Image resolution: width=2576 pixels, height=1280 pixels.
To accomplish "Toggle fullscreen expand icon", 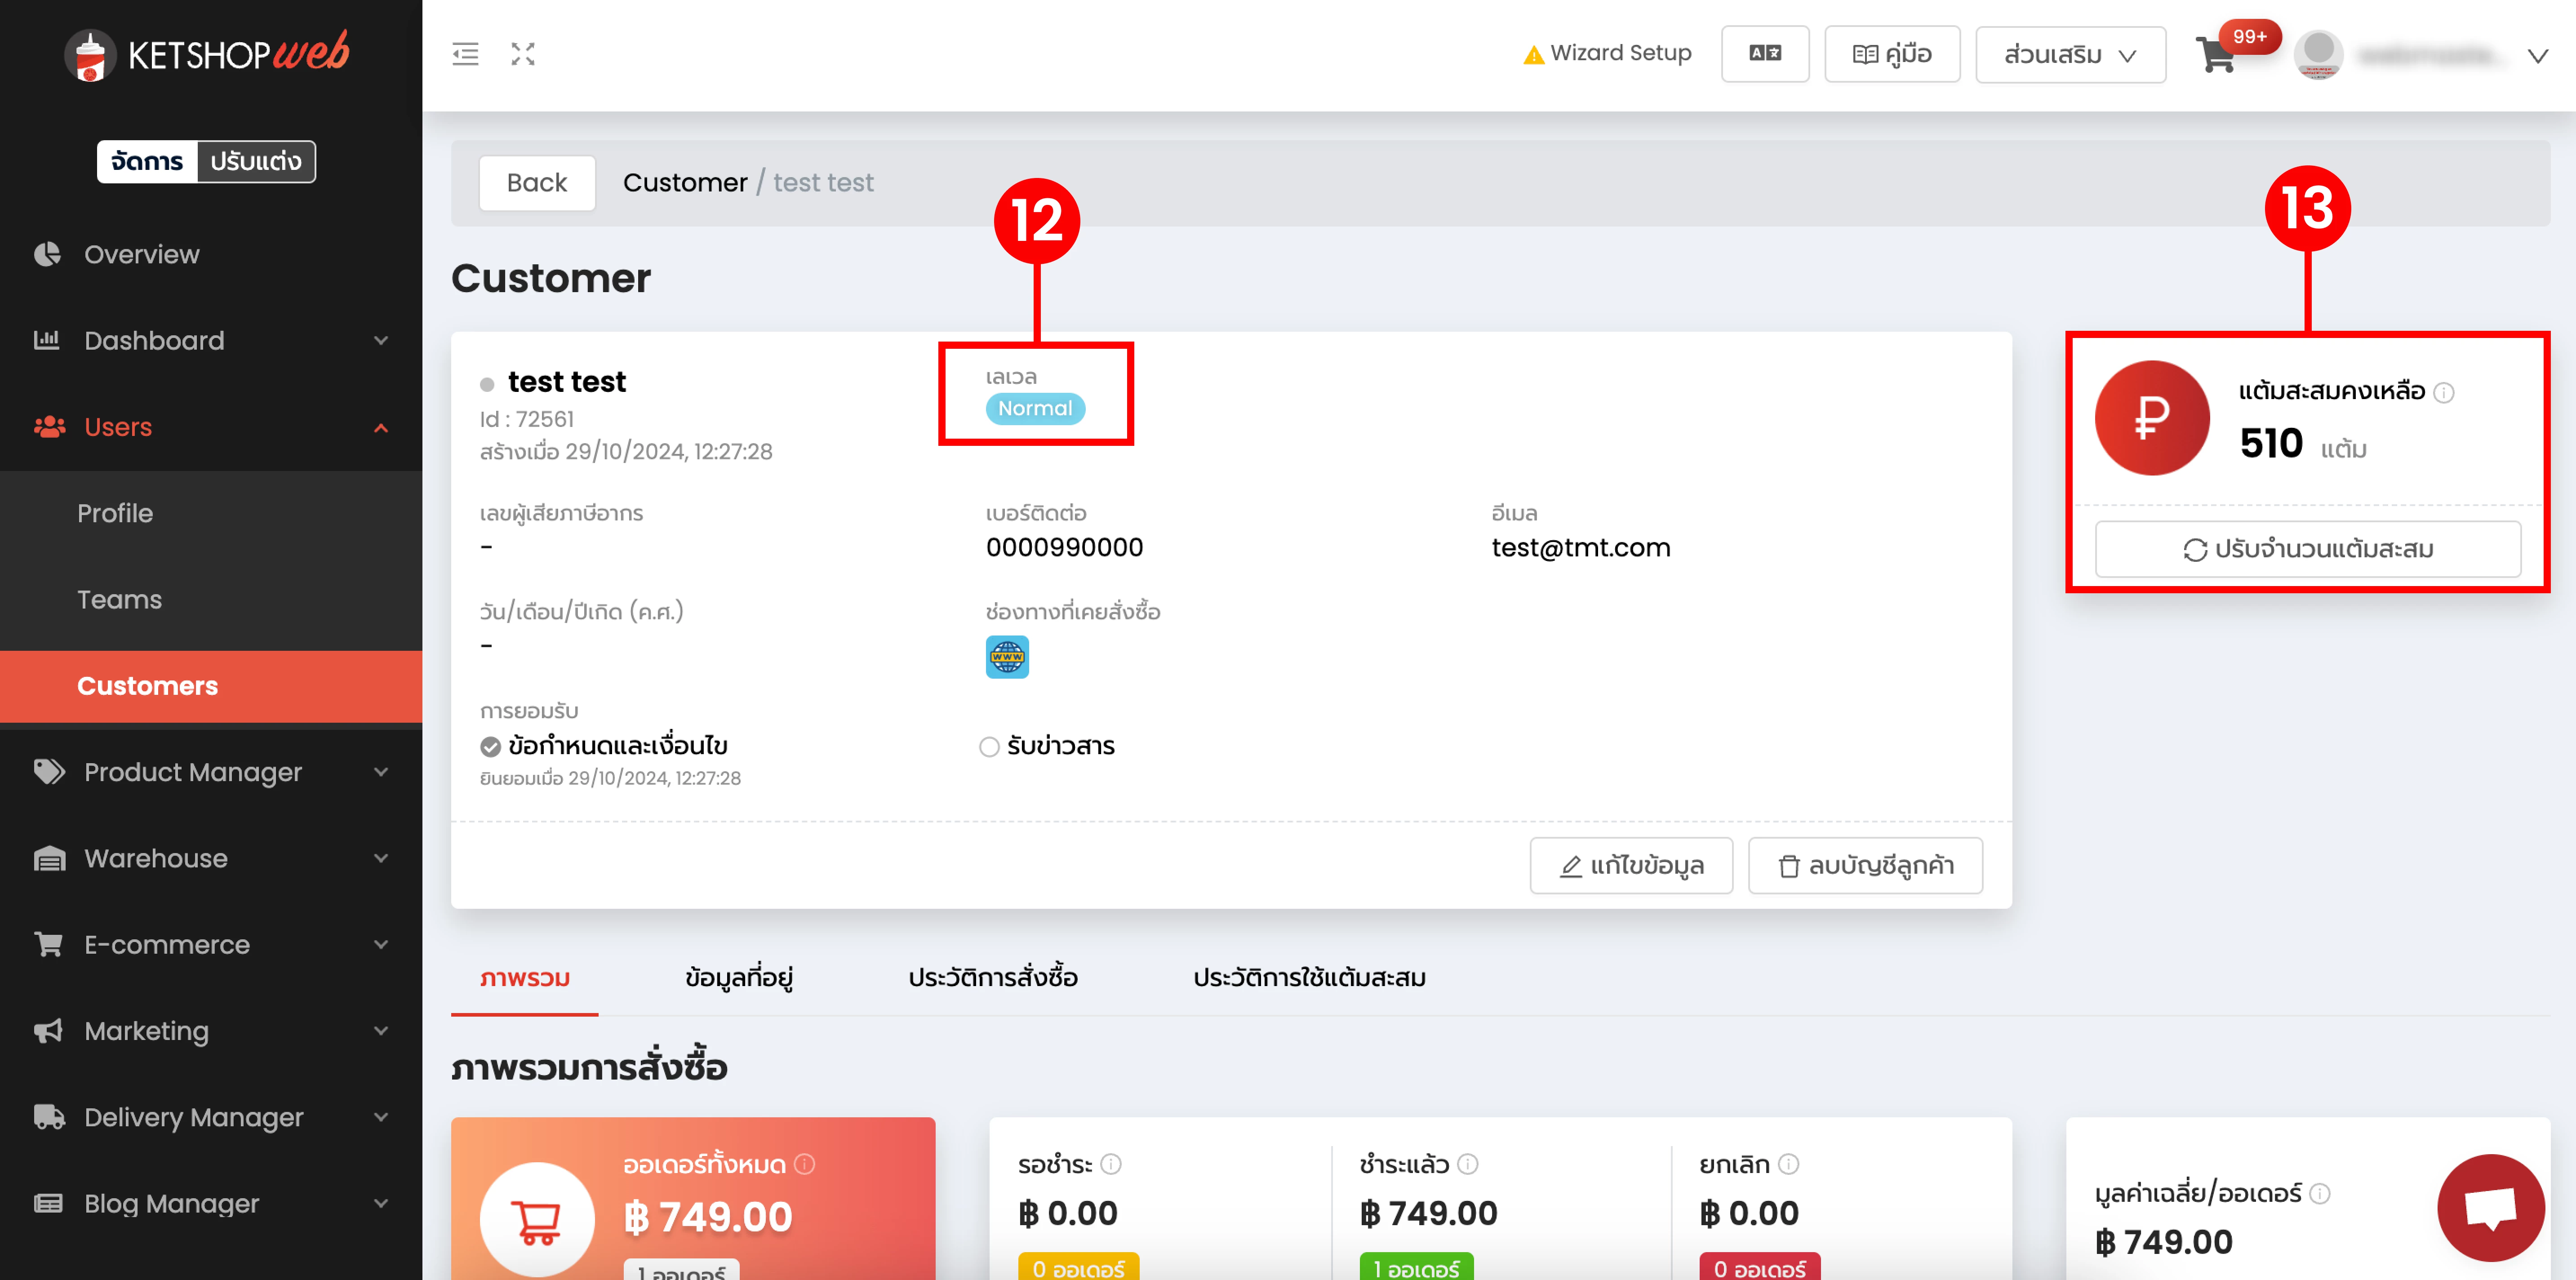I will point(523,54).
